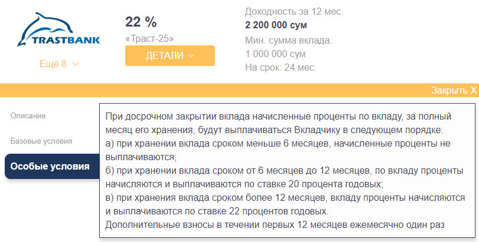Click the "На срок: 24 мес." line
Viewport: 479px width, 242px height.
pos(281,67)
